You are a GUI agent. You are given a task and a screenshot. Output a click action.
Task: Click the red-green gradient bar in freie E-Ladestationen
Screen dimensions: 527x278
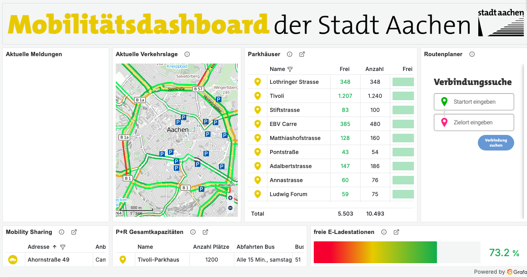[x=374, y=252]
